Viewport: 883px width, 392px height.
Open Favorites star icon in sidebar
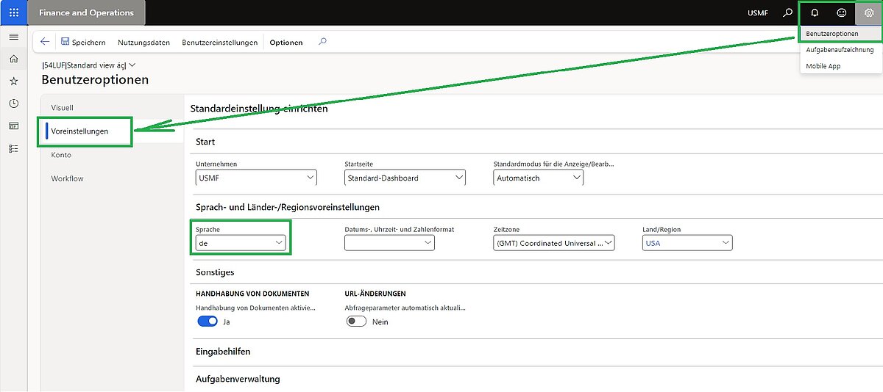pyautogui.click(x=13, y=81)
